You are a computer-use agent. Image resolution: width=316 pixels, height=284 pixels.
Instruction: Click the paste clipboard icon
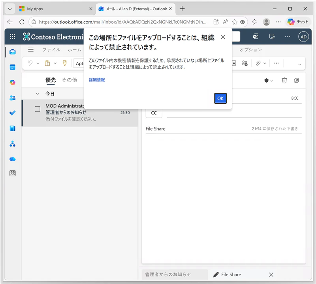[x=47, y=63]
